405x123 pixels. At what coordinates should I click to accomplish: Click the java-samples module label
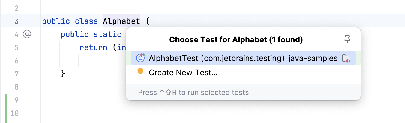click(313, 58)
